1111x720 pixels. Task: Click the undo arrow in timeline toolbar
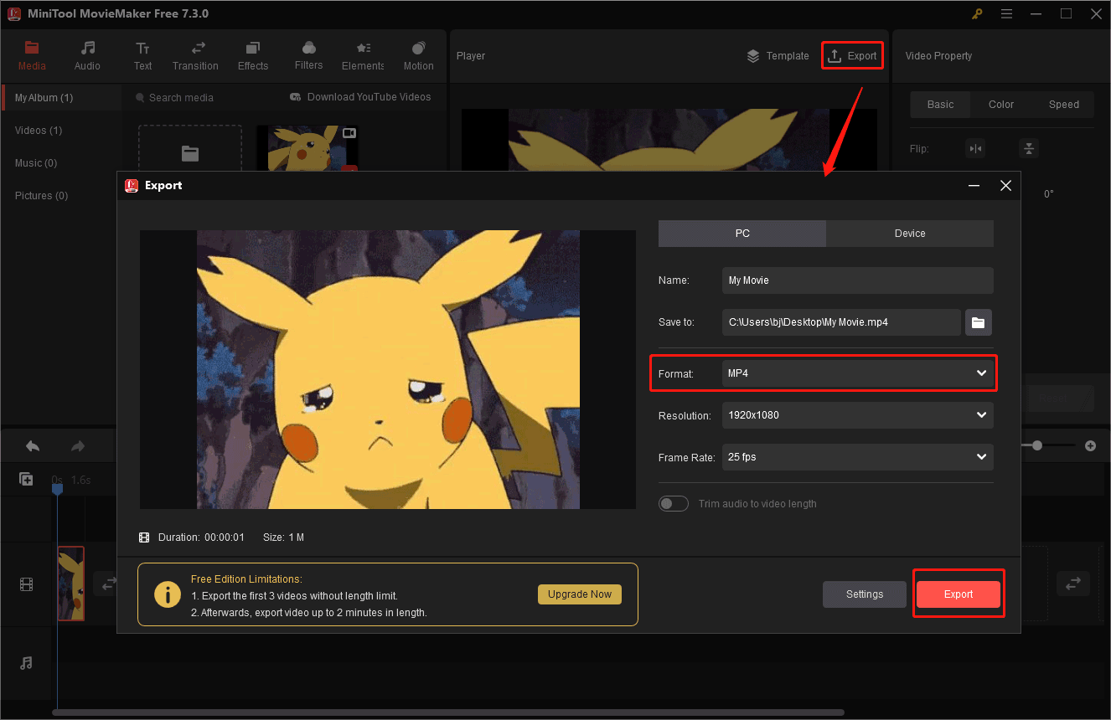(33, 446)
